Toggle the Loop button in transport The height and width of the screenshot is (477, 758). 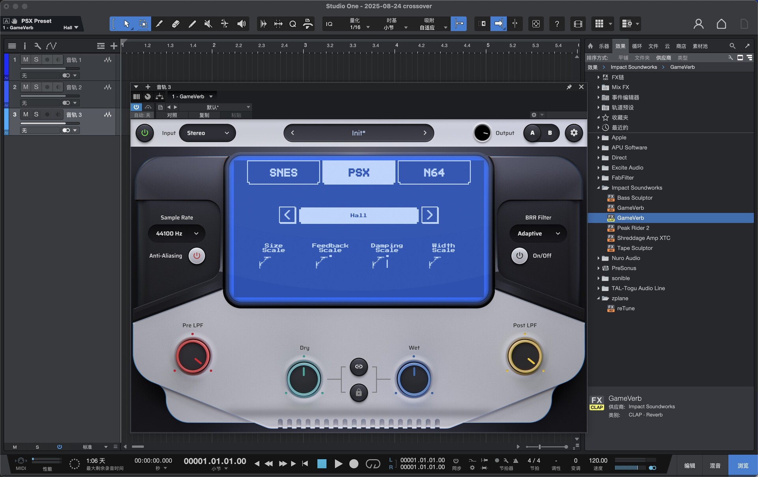click(373, 464)
